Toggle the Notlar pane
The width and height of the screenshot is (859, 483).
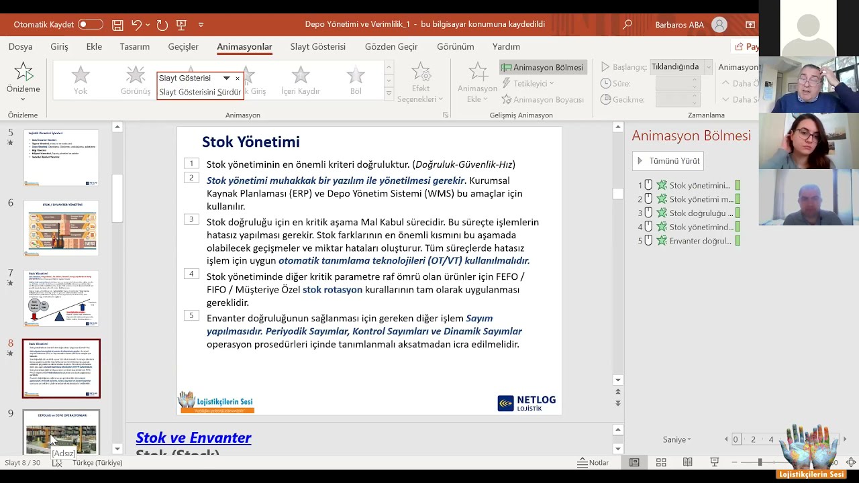pyautogui.click(x=593, y=463)
